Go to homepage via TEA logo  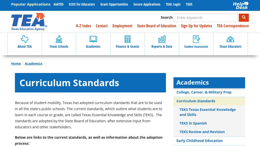(29, 22)
